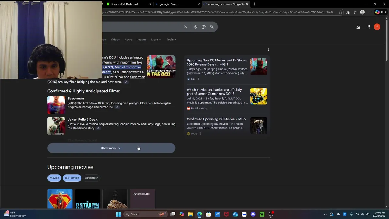Start voice search with the microphone icon

coord(196,27)
